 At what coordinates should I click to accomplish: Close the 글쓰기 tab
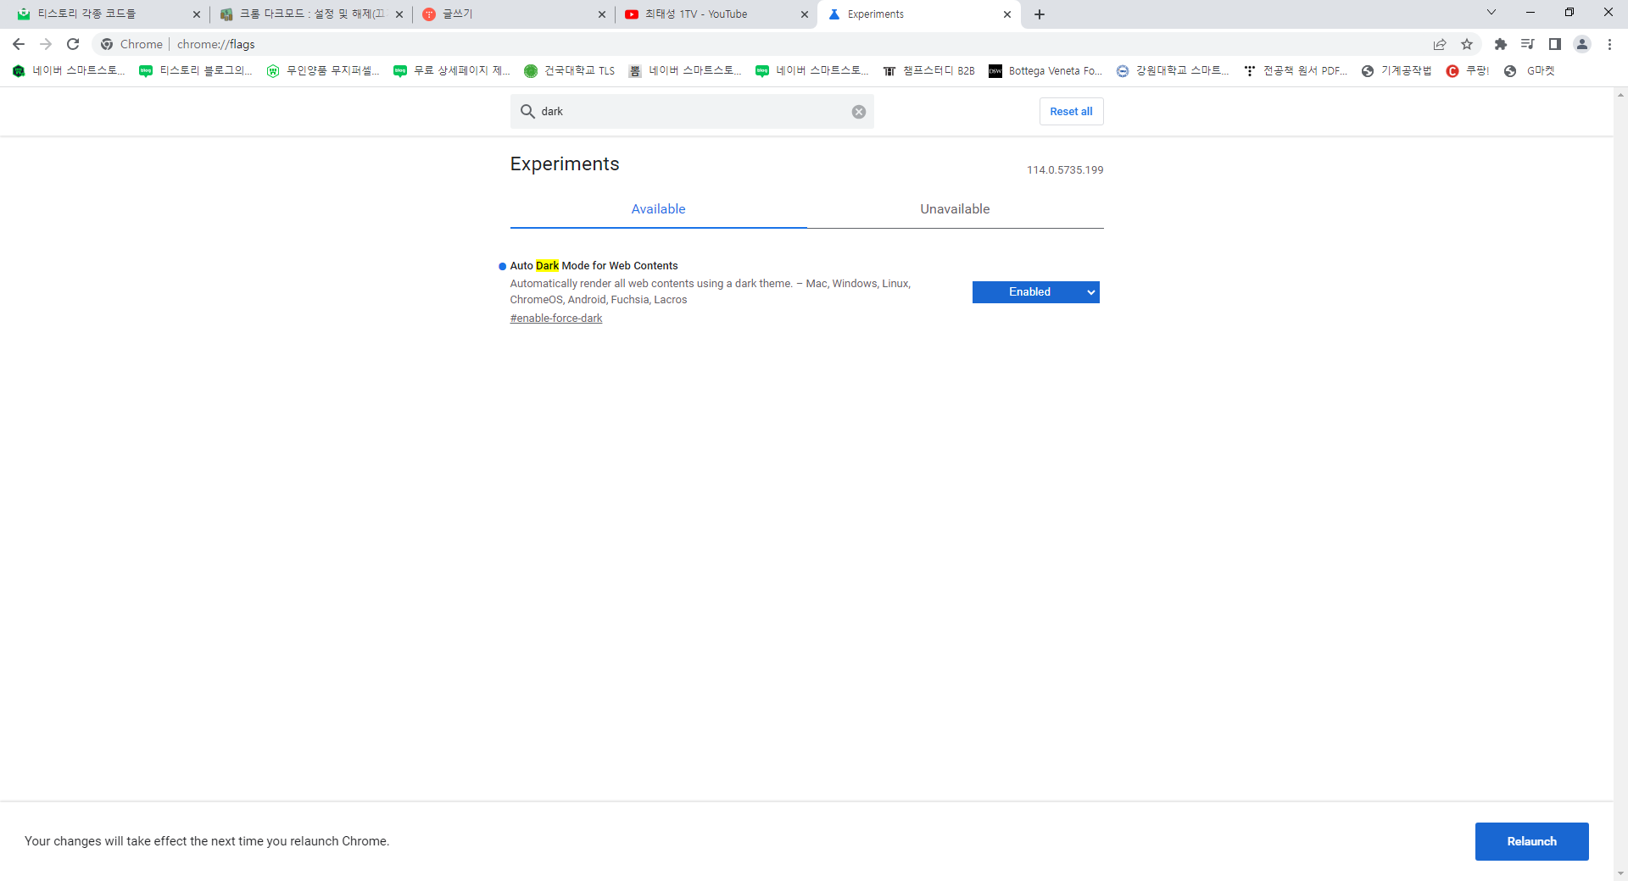602,14
